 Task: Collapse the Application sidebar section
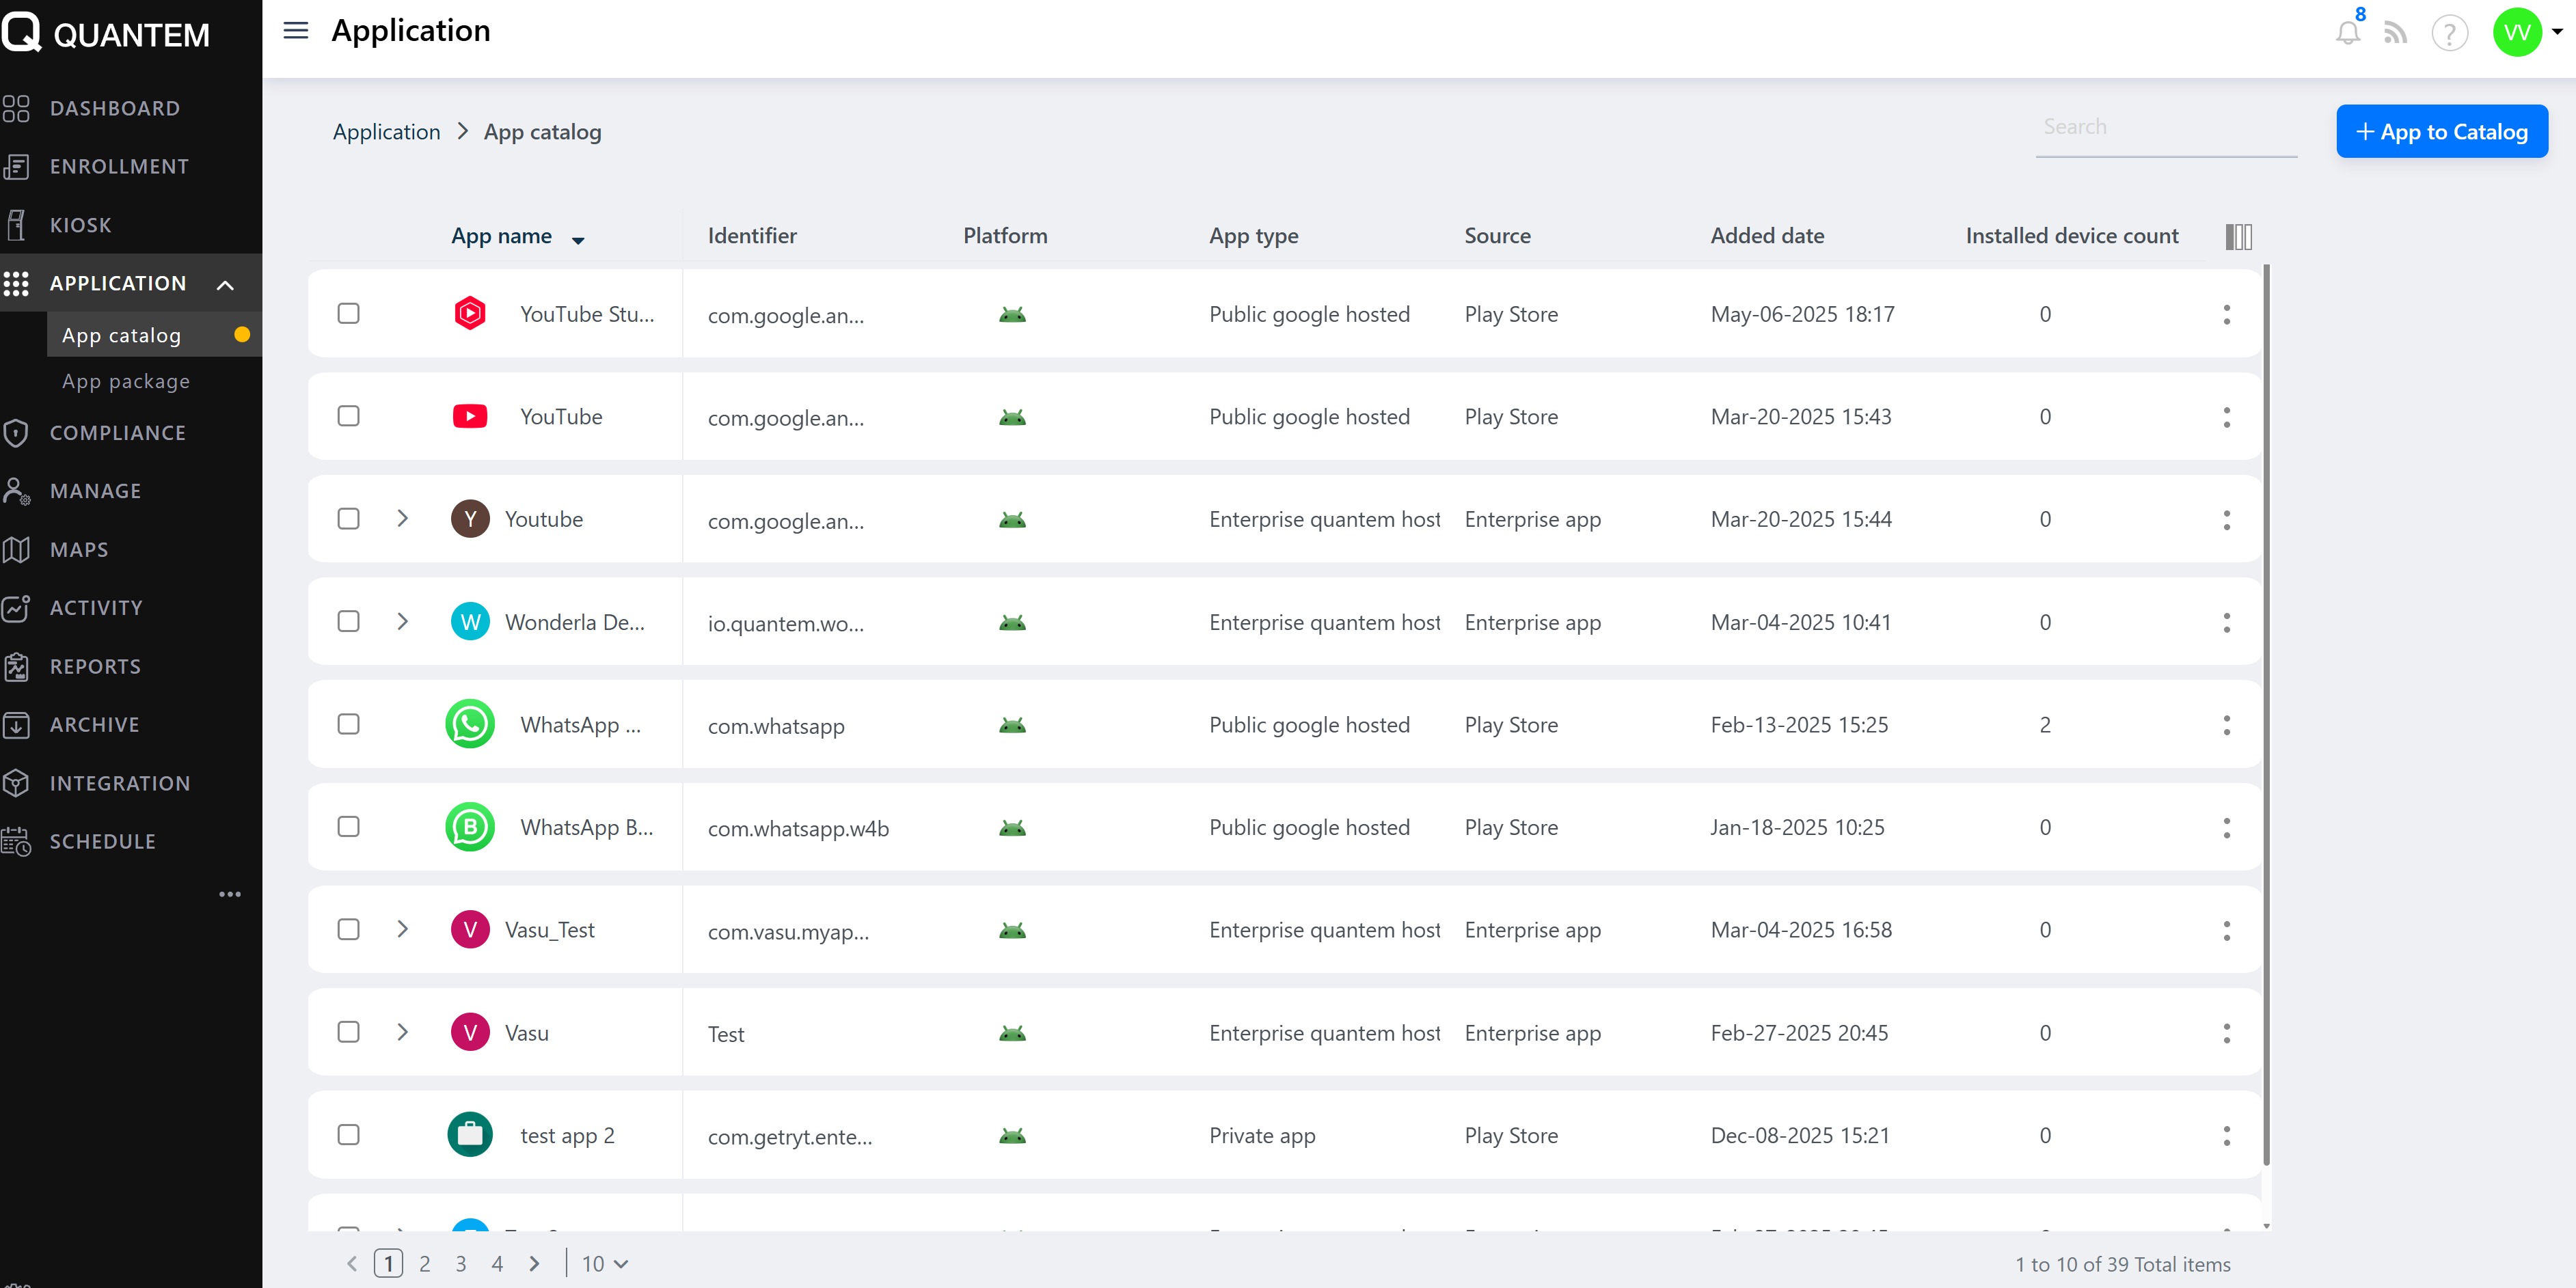pyautogui.click(x=226, y=285)
